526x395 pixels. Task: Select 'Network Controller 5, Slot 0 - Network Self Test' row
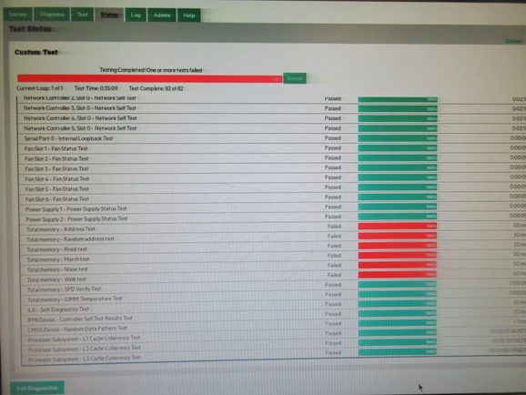[272, 128]
